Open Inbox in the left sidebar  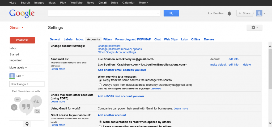click(13, 48)
